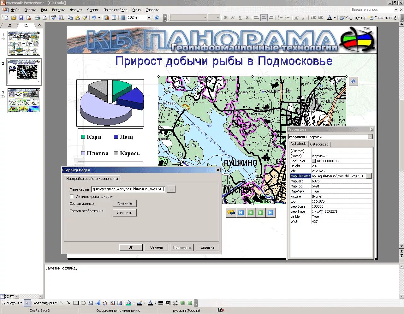Select the Oval drawing tool
The width and height of the screenshot is (404, 314).
pos(83,303)
